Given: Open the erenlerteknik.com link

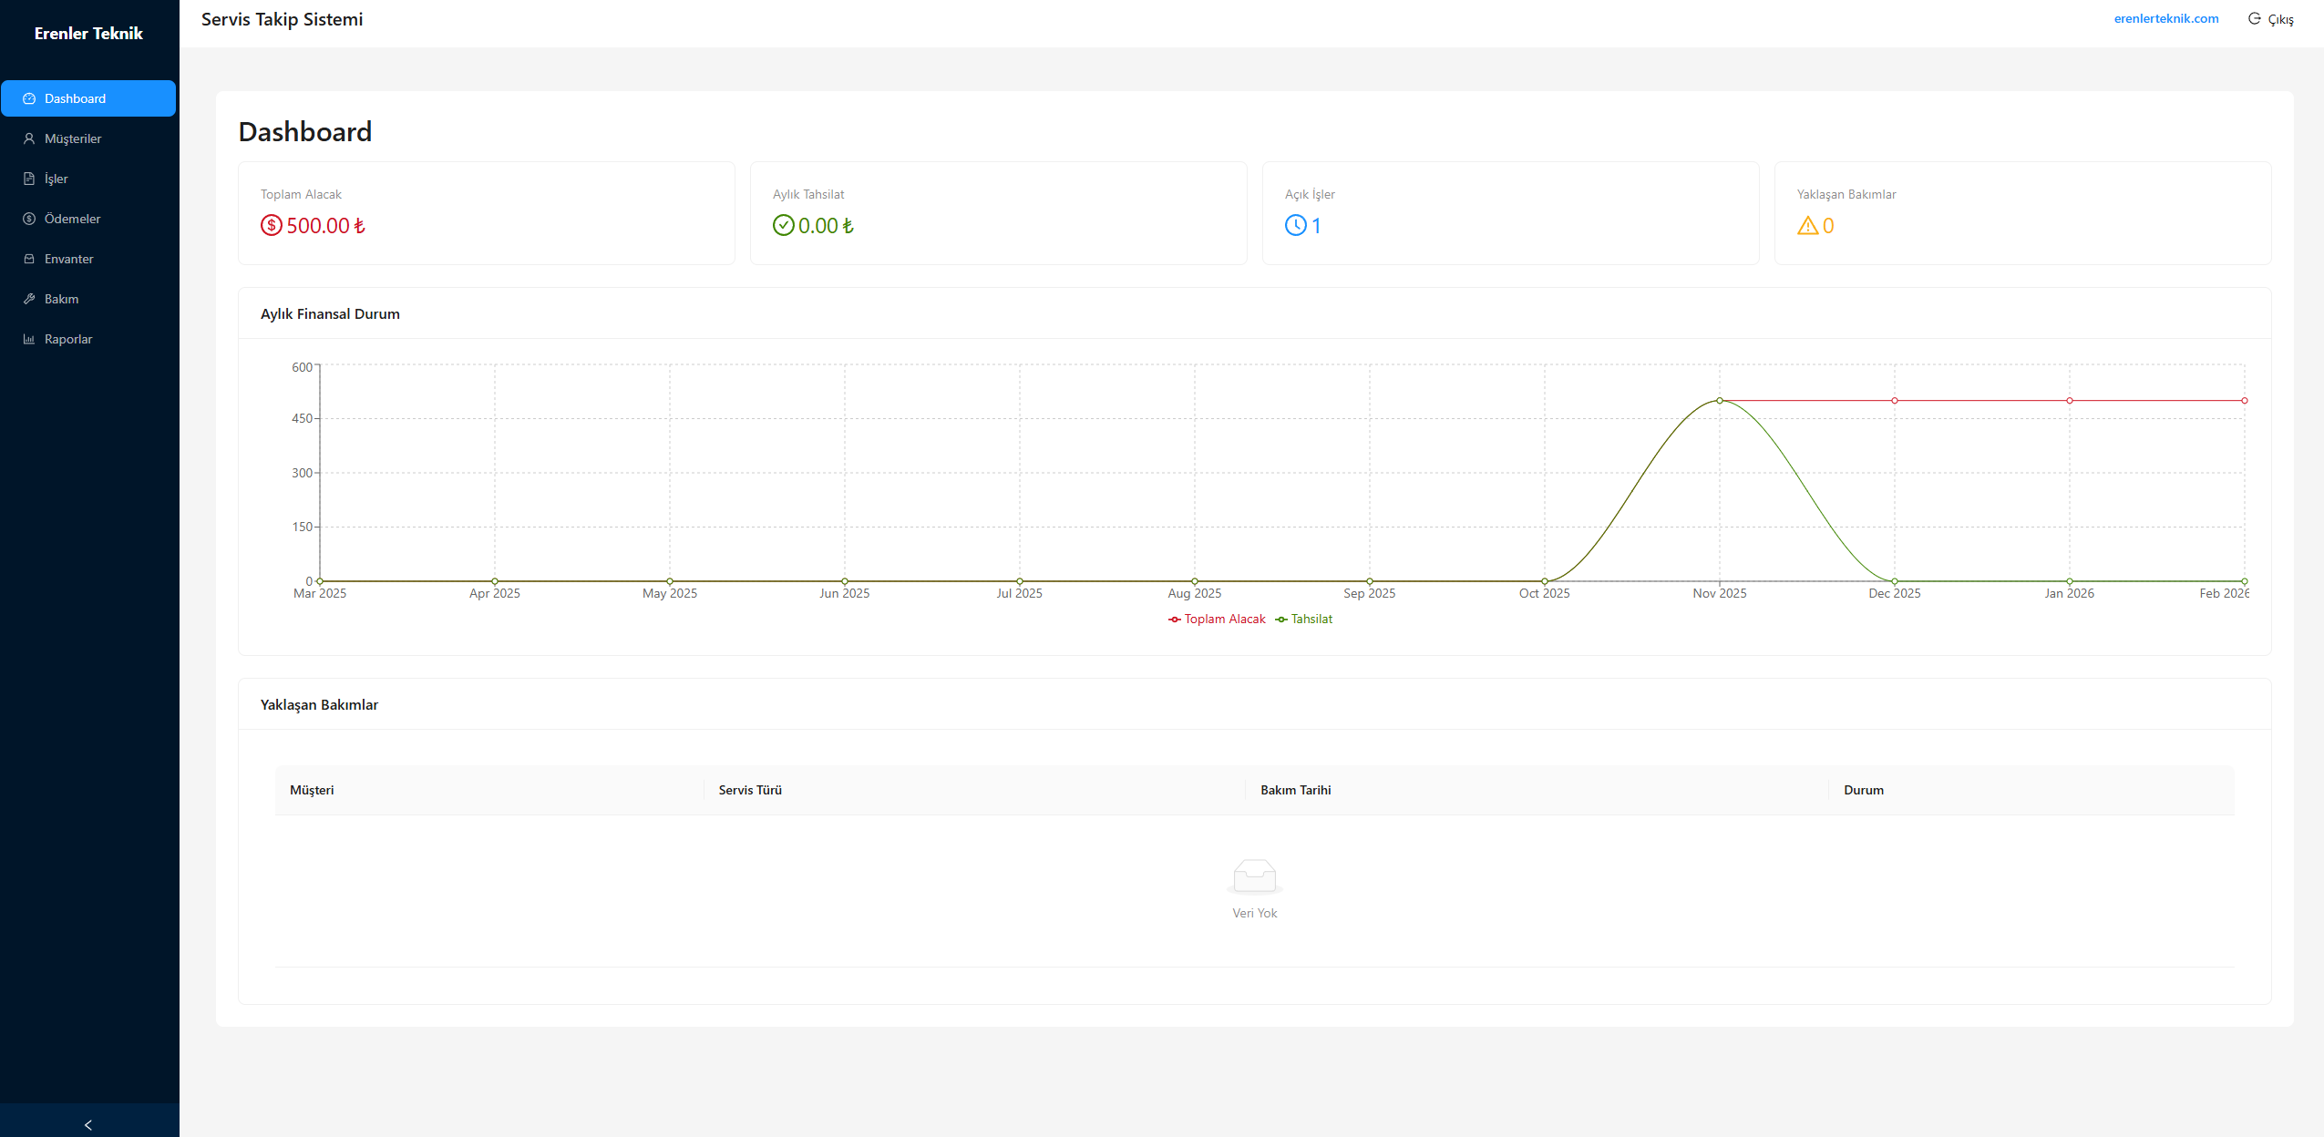Looking at the screenshot, I should click(2165, 18).
